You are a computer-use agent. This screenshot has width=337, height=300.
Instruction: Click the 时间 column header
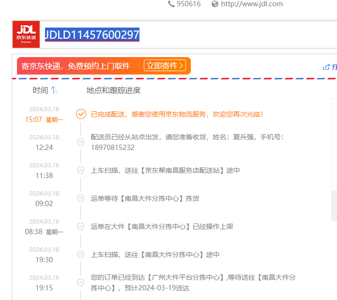(x=40, y=90)
